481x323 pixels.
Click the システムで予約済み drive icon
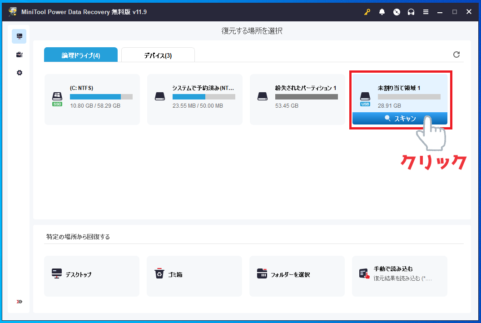[x=160, y=96]
